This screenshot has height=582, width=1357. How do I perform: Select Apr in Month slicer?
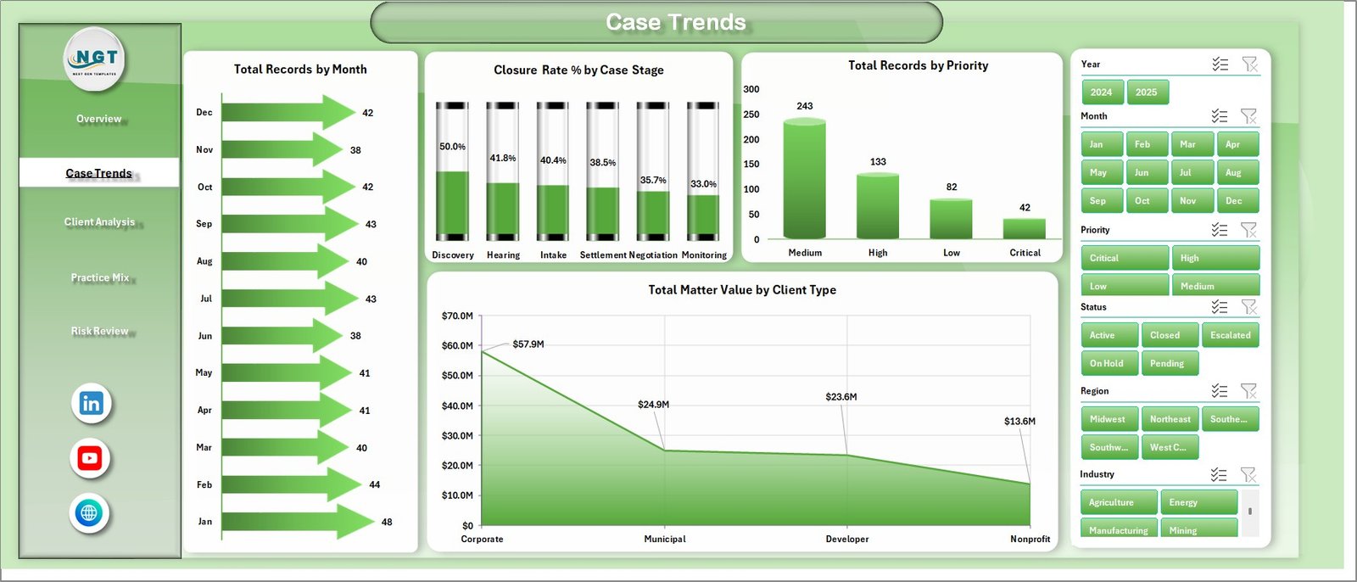coord(1237,144)
